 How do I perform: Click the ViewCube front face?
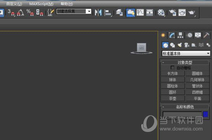click(x=142, y=47)
